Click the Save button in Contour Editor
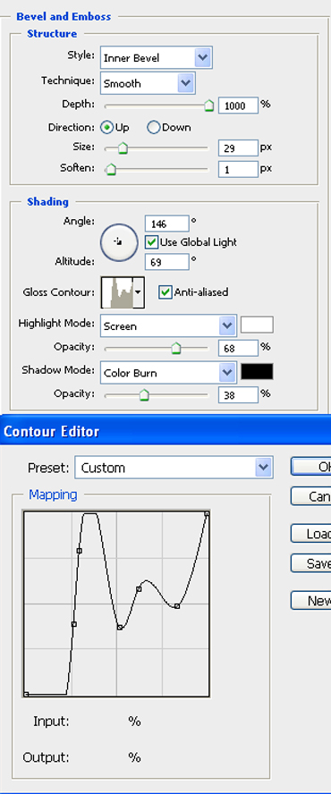 click(x=310, y=563)
